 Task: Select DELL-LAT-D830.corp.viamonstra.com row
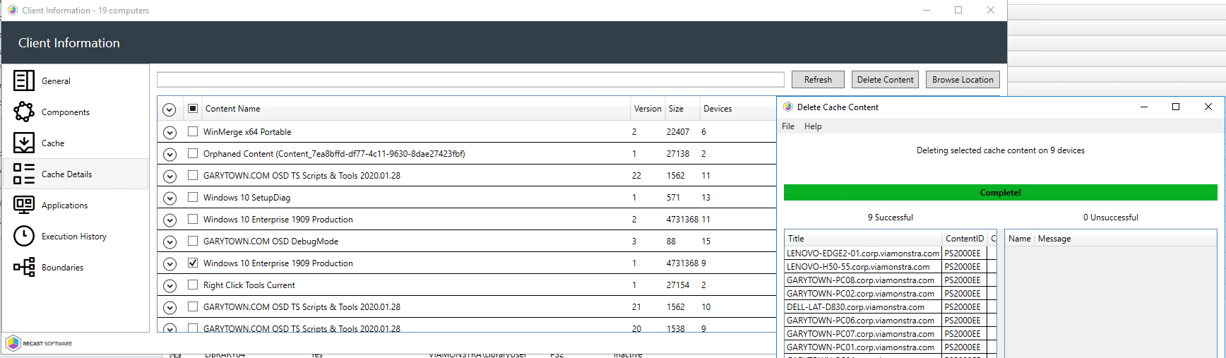pyautogui.click(x=891, y=306)
